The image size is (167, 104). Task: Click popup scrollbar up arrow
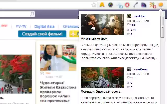tap(162, 14)
